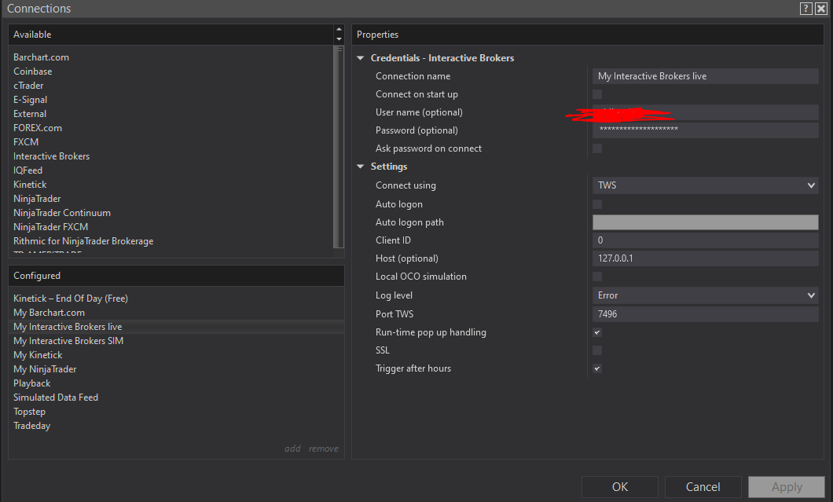Select My NinjaTrader configured connection

(x=45, y=369)
